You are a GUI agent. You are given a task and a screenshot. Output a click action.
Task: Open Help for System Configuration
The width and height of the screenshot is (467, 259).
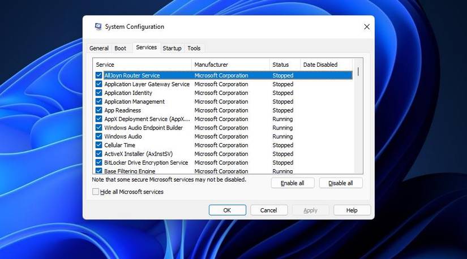tap(352, 210)
